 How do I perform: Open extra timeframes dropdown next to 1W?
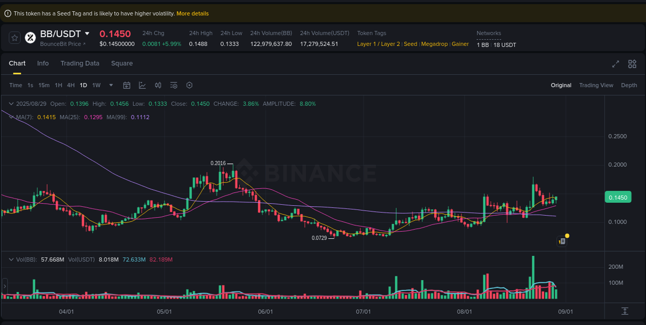[x=110, y=85]
